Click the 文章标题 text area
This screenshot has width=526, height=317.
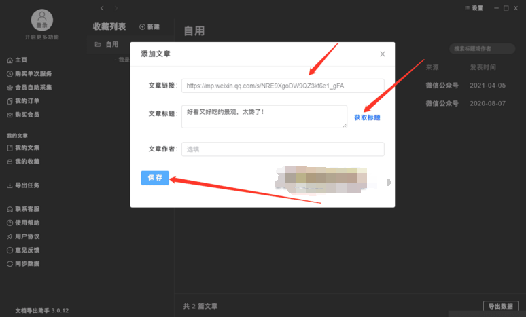click(x=264, y=117)
